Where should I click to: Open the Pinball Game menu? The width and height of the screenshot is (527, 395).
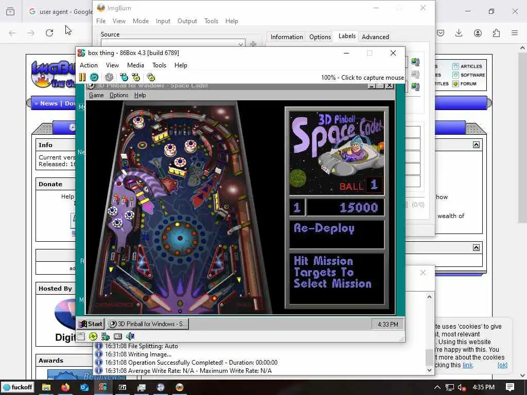(x=96, y=95)
